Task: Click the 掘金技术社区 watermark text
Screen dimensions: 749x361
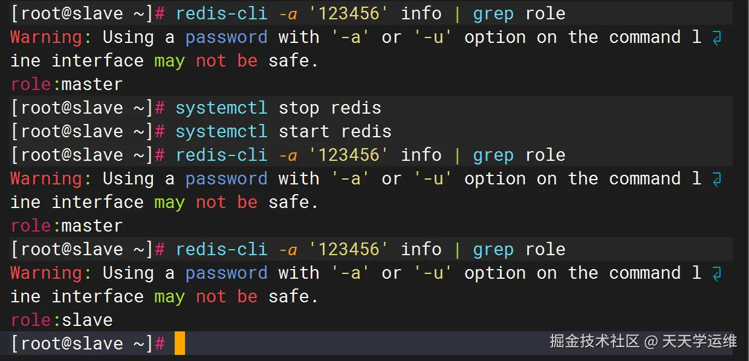Action: (594, 342)
